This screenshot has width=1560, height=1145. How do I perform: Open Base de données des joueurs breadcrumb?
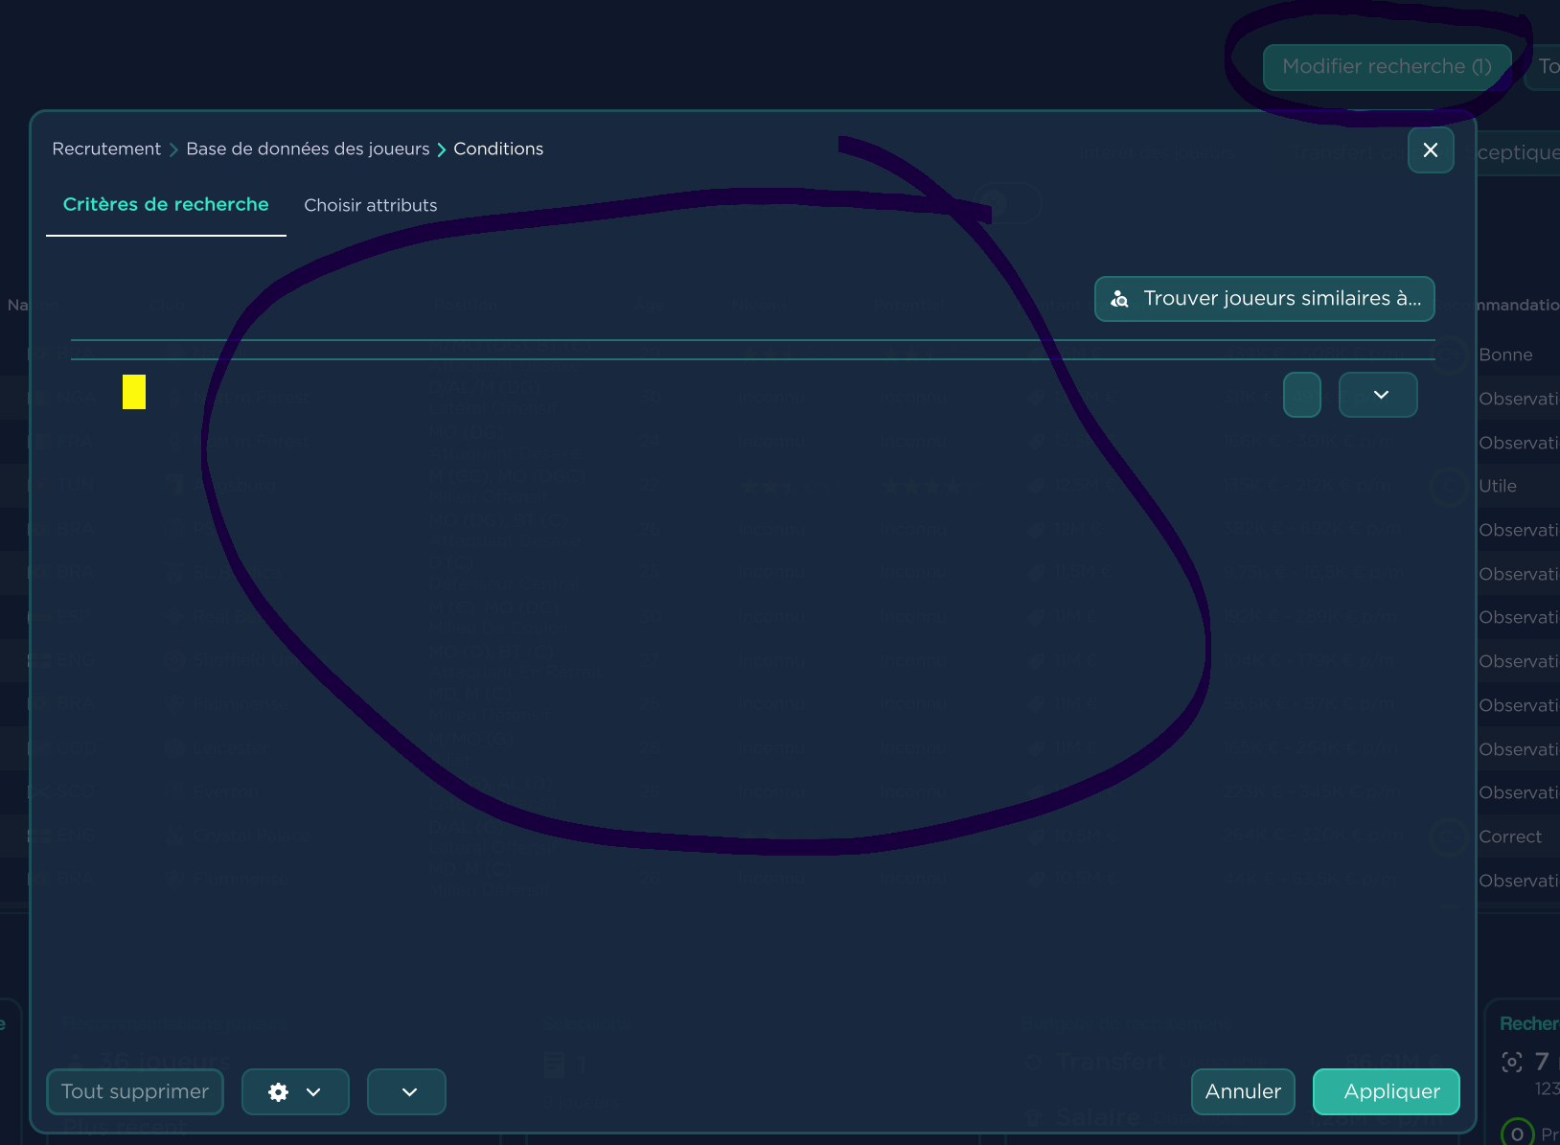pyautogui.click(x=308, y=149)
